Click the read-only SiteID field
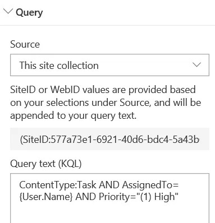This screenshot has height=223, width=215. [x=109, y=139]
